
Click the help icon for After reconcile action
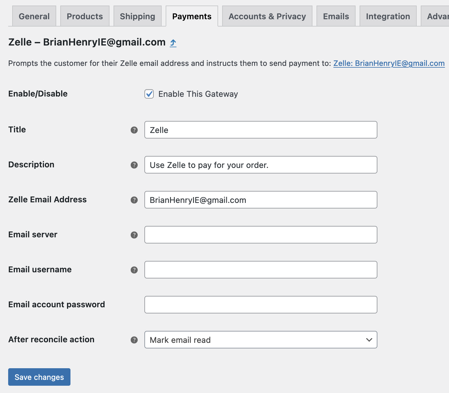click(x=134, y=340)
